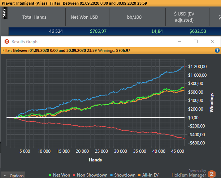Click the Hold'em Manager 2 badge at the bottom right
The height and width of the screenshot is (178, 221).
click(212, 174)
